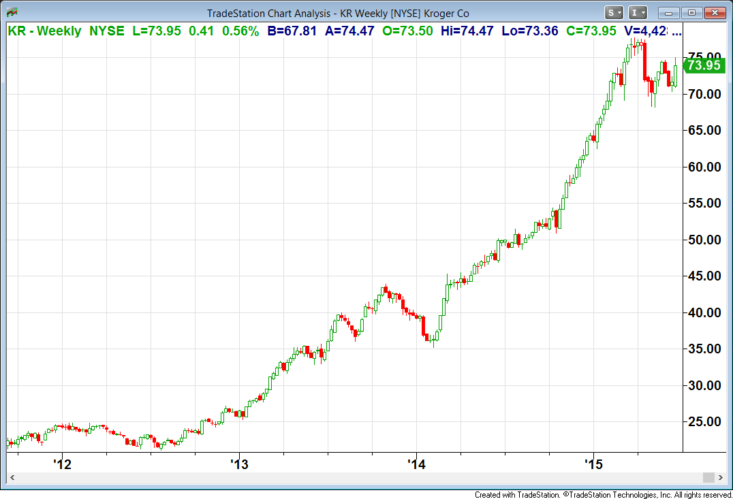Open the Interval dropdown arrow beside I

point(643,12)
